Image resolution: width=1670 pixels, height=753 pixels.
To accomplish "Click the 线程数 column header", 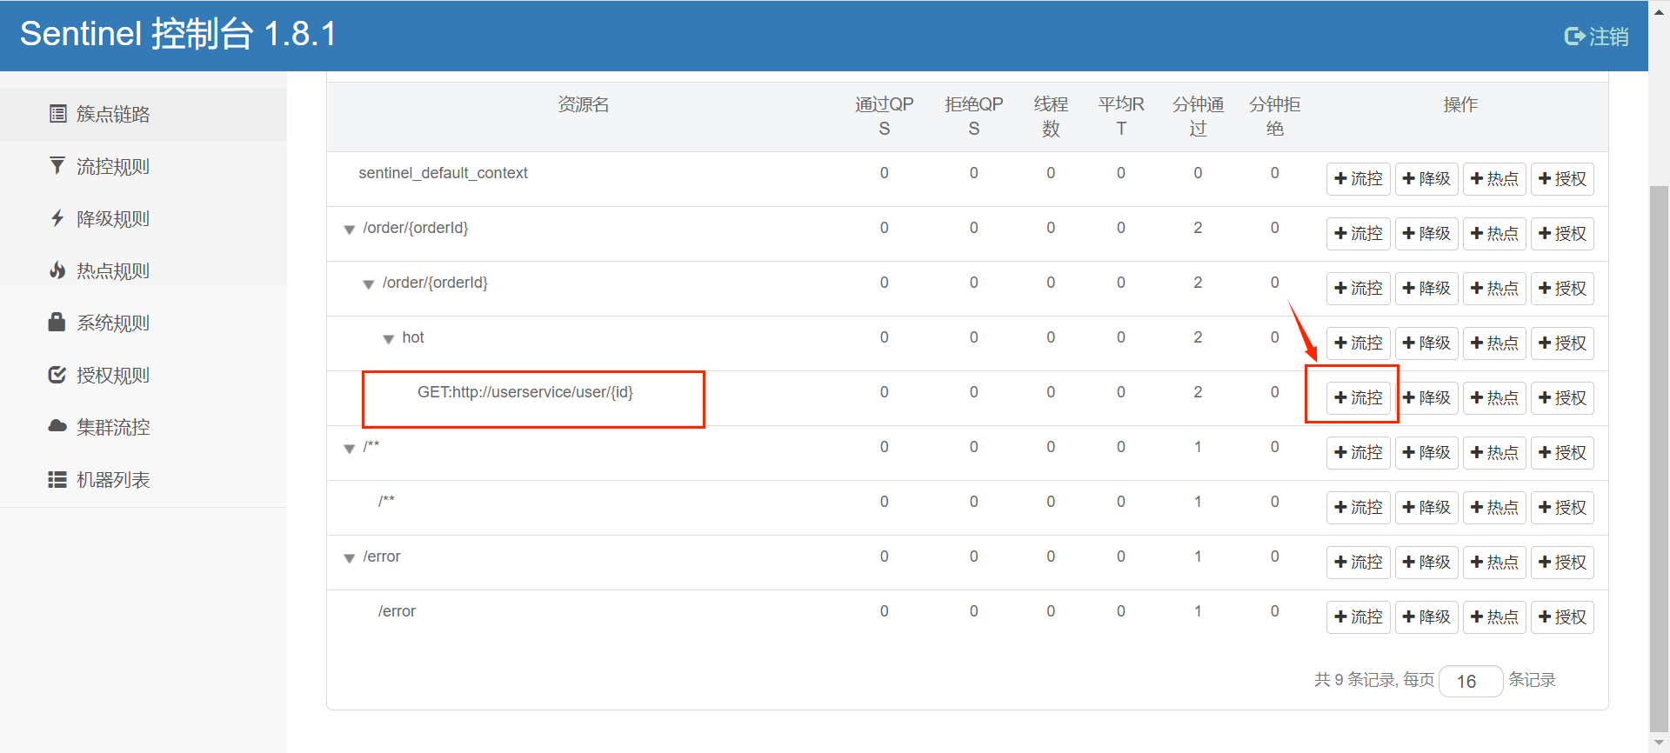I will 1051,117.
